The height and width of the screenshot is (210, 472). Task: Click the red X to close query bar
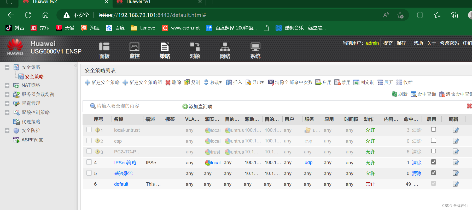(x=469, y=106)
